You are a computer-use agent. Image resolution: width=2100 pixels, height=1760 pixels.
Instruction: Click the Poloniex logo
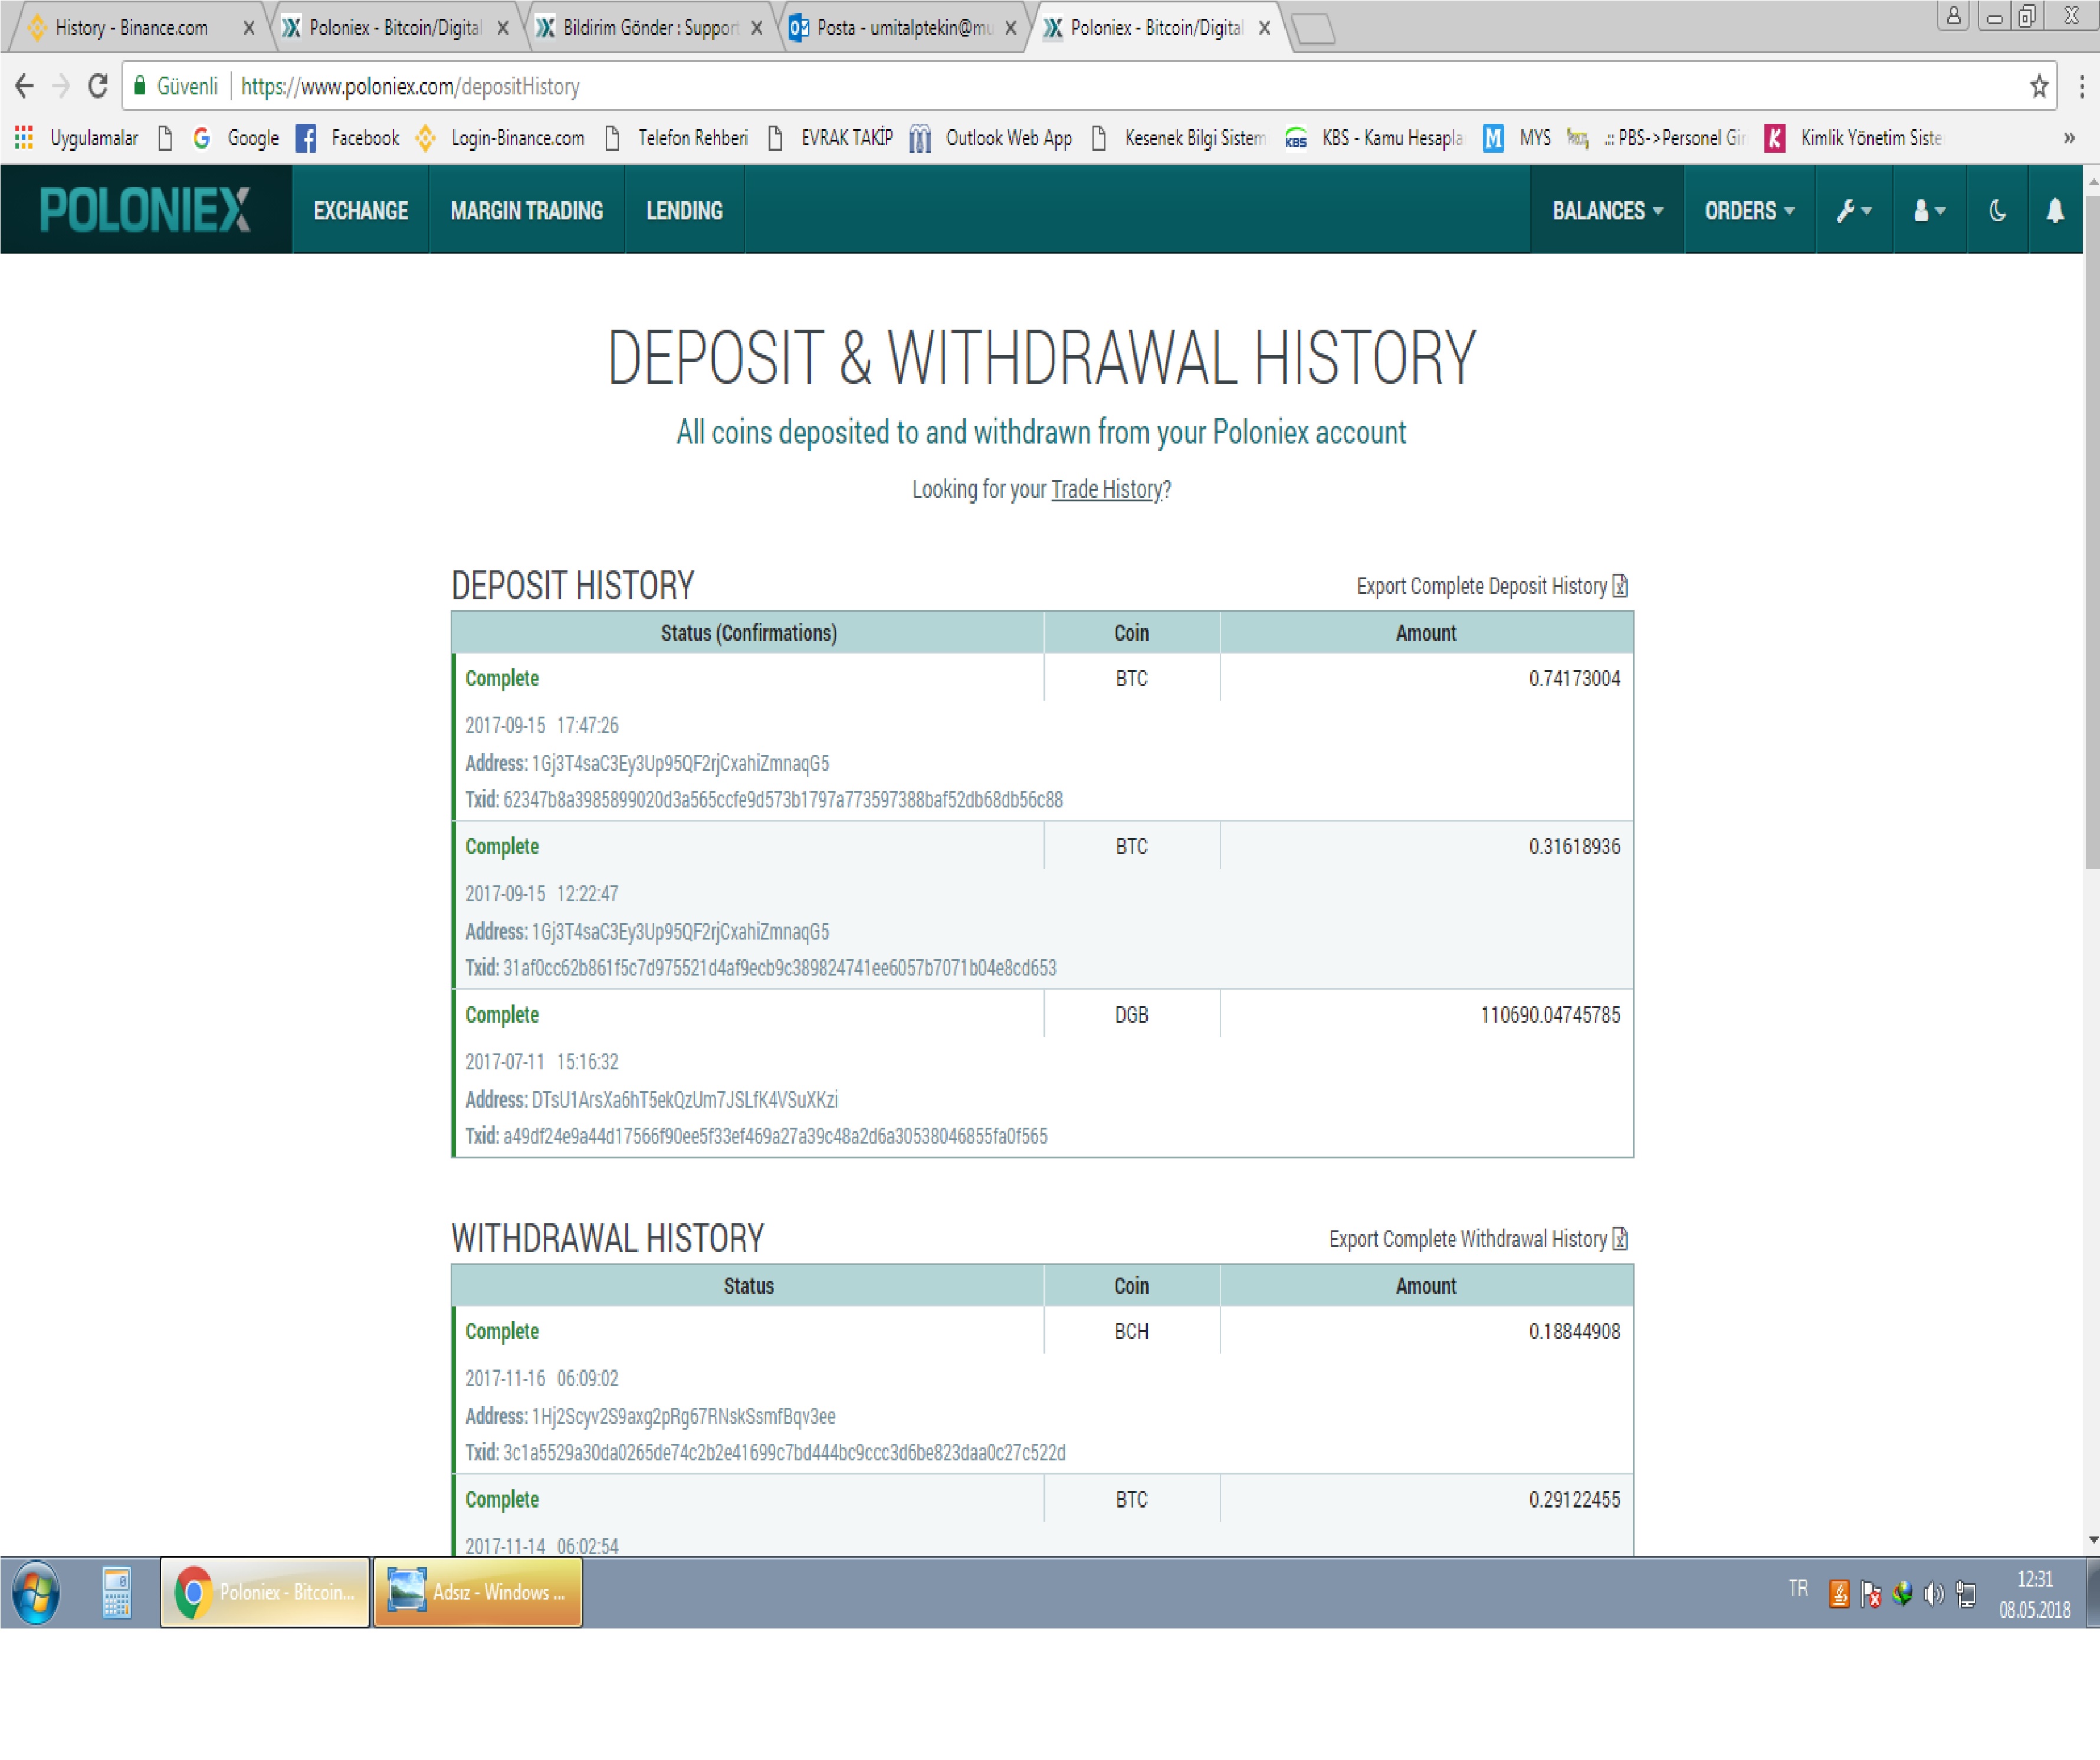coord(145,210)
